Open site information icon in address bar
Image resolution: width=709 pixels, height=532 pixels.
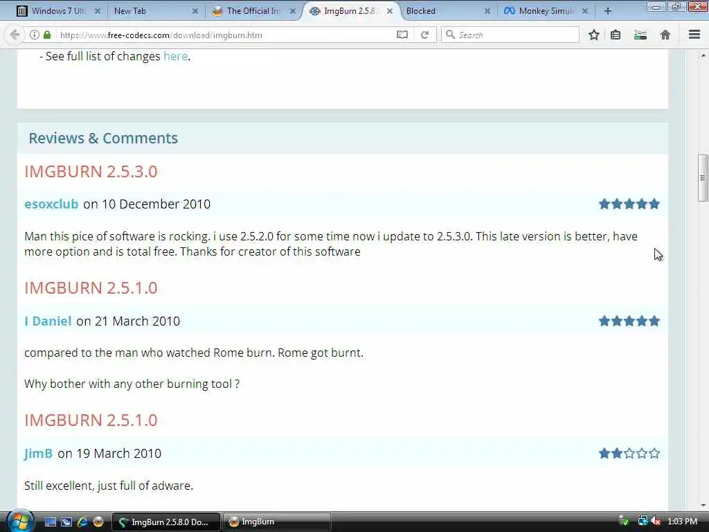pyautogui.click(x=35, y=35)
